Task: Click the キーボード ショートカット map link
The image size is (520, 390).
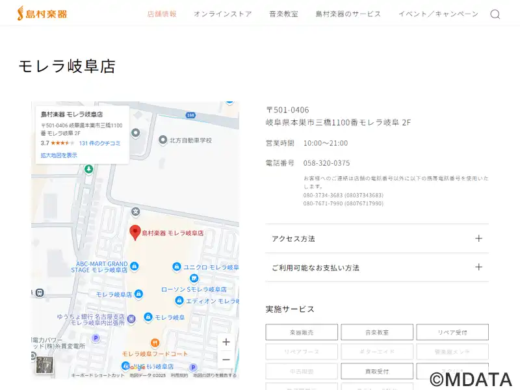Action: click(98, 376)
